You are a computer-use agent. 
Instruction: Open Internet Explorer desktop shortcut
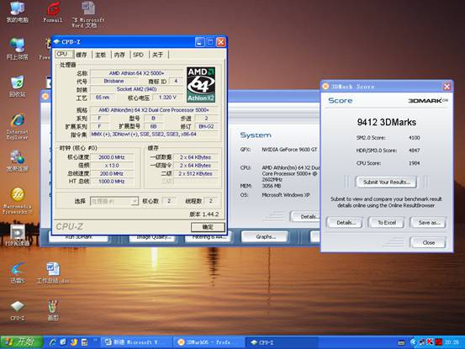click(18, 126)
